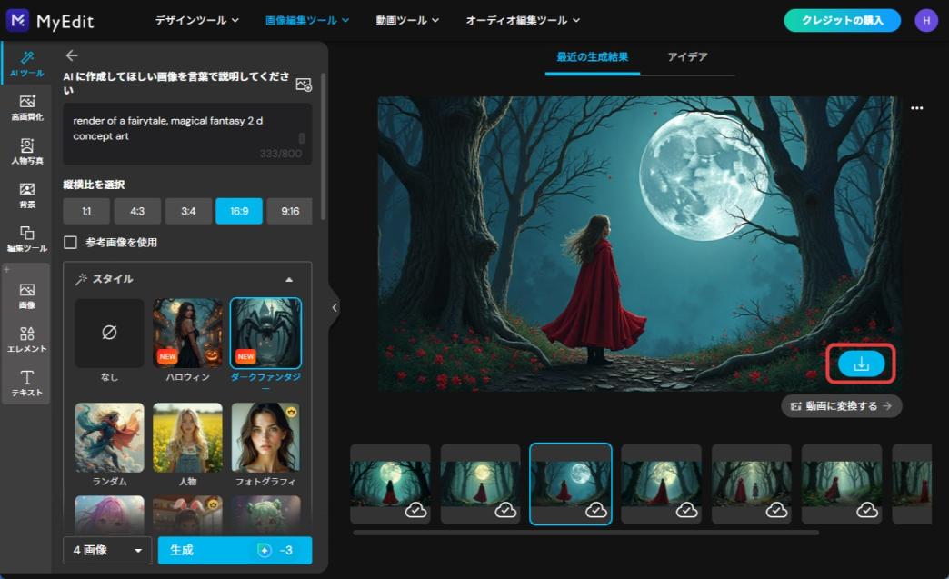Select the ダークファンタジー style thumbnail
Viewport: 949px width, 579px height.
(265, 334)
